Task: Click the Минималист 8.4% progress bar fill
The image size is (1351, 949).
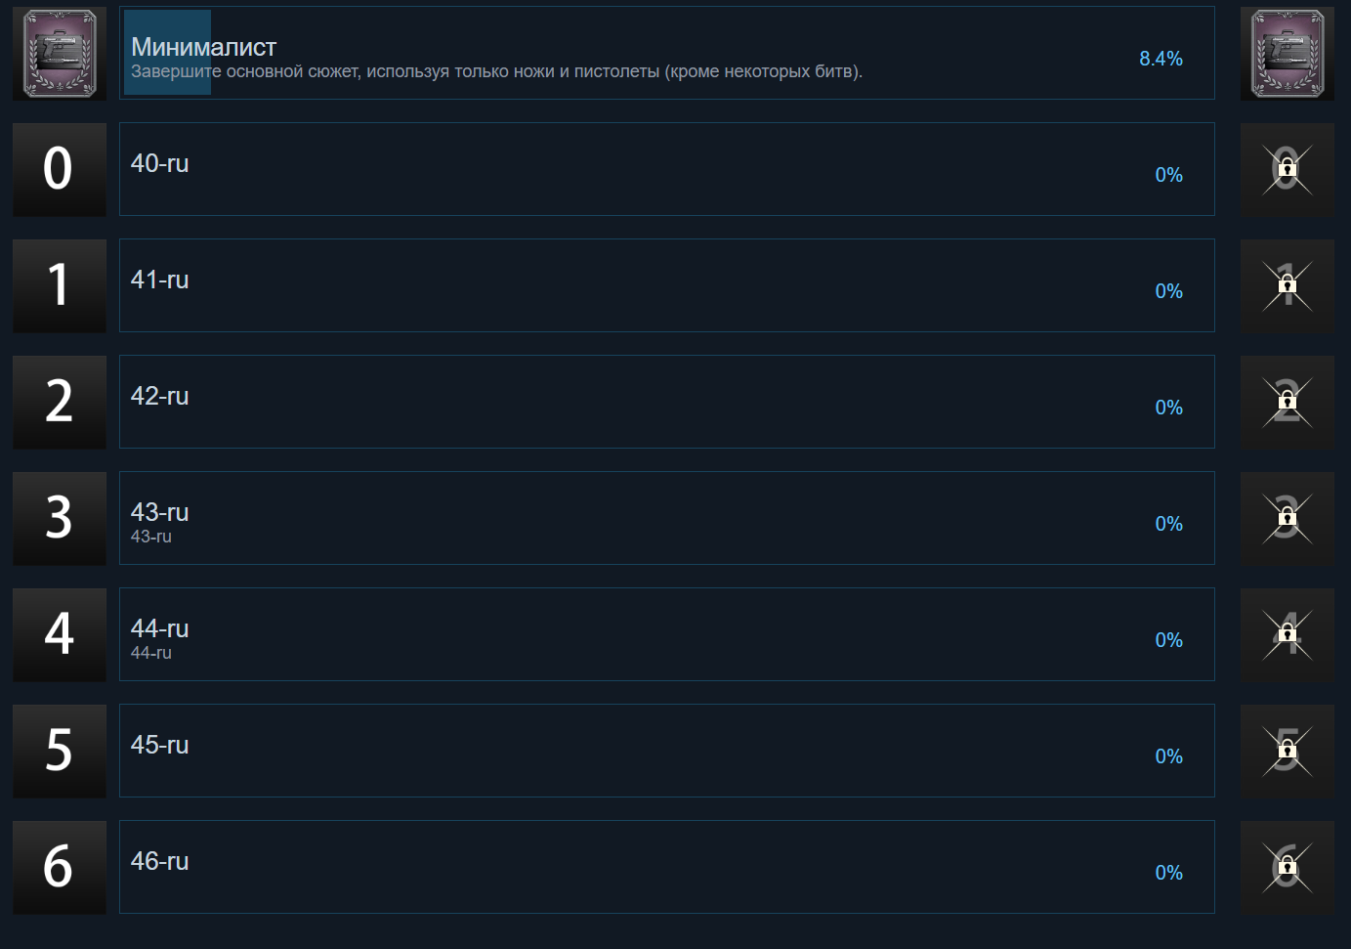Action: (167, 53)
